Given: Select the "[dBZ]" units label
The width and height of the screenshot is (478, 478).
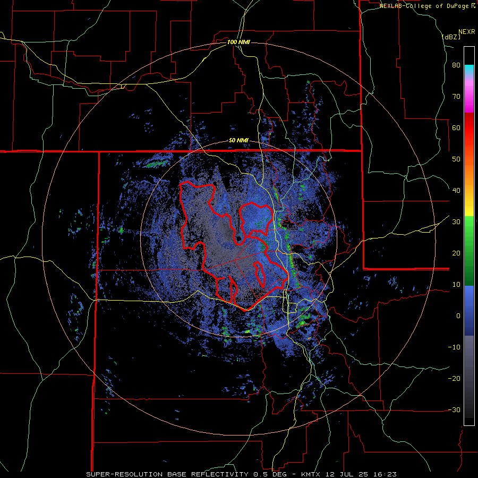Looking at the screenshot, I should (x=451, y=37).
